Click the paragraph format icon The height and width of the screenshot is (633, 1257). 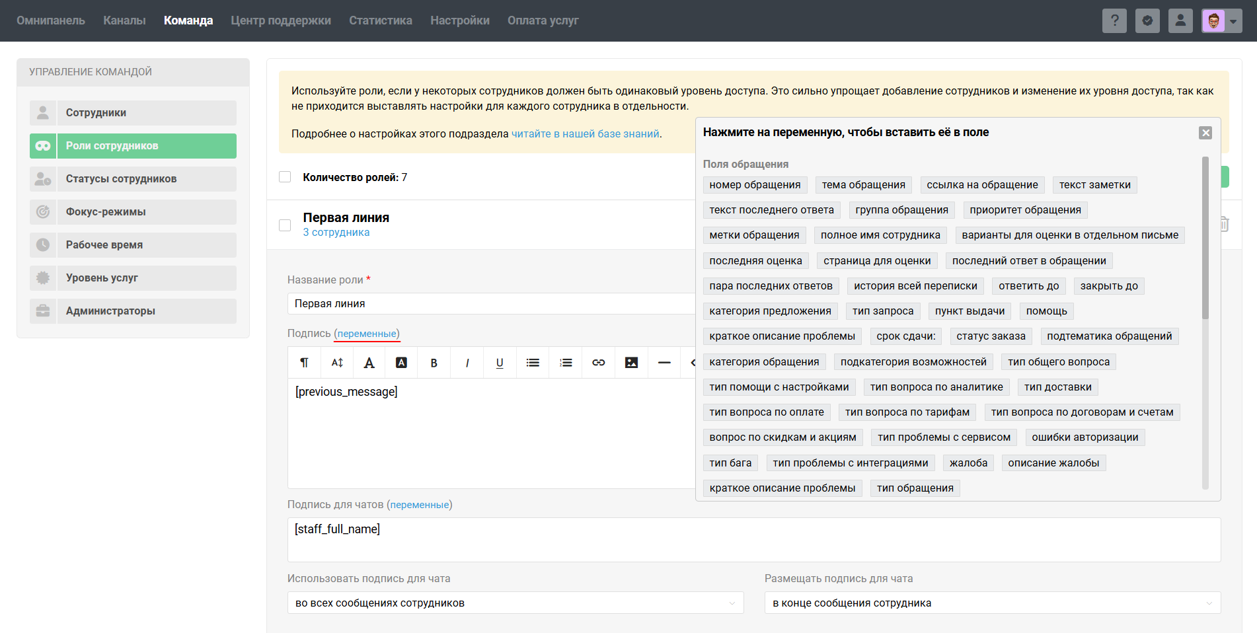(x=304, y=363)
